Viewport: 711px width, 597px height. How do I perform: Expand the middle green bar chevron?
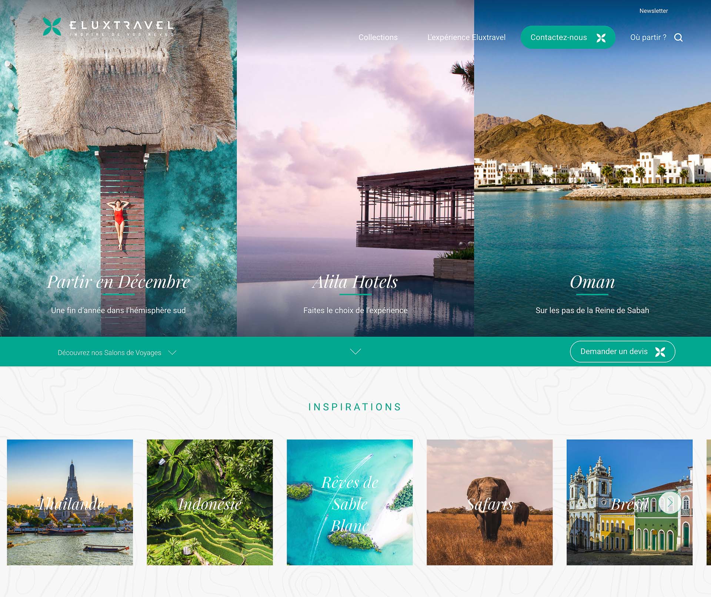[x=356, y=351]
